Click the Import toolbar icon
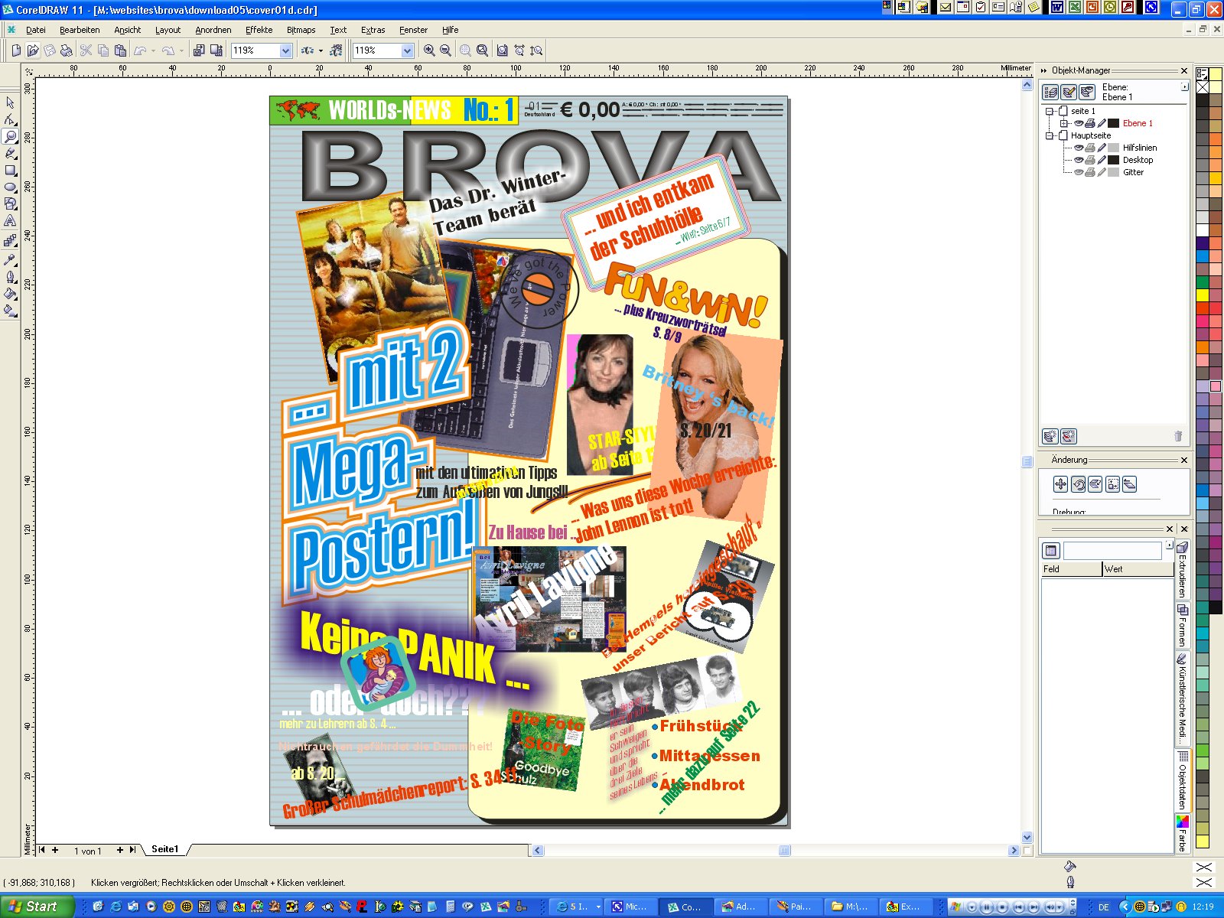 click(199, 50)
